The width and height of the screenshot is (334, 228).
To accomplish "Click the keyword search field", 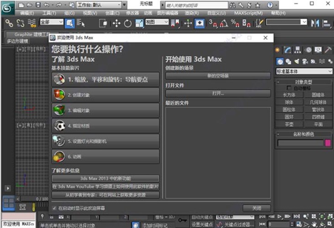I will [196, 5].
